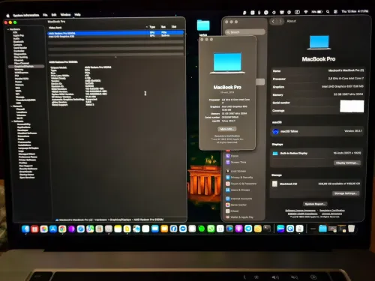Click the Privacy & Security icon in Settings sidebar

coord(228,178)
